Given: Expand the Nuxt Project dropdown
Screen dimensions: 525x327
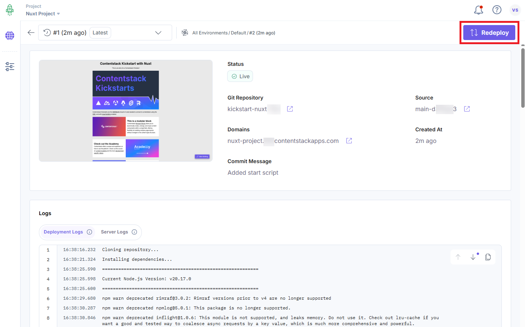Looking at the screenshot, I should point(43,13).
